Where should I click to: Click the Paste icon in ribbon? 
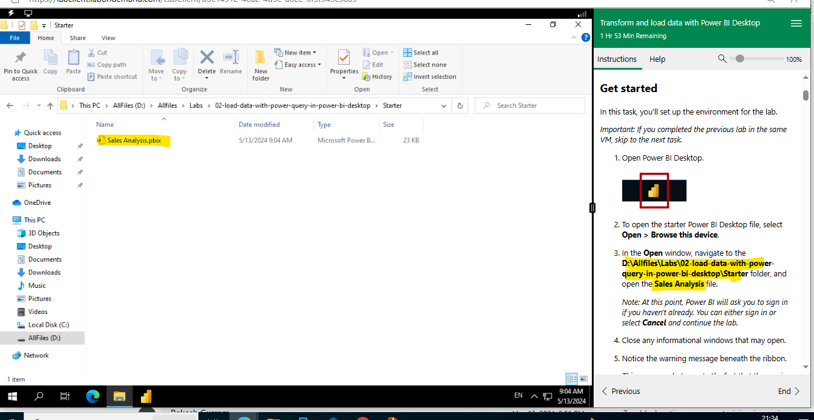[x=73, y=58]
